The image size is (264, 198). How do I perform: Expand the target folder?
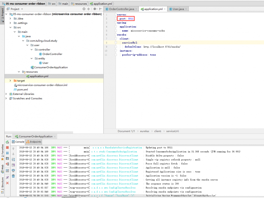pyautogui.click(x=11, y=81)
